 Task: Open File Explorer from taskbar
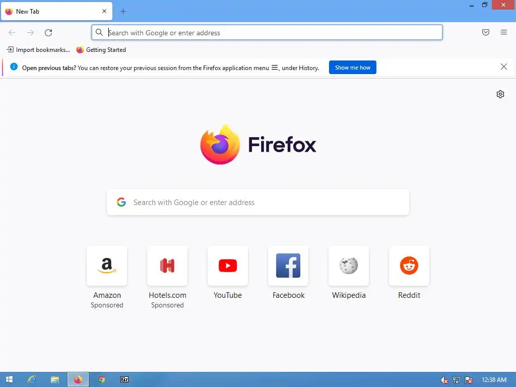coord(54,379)
